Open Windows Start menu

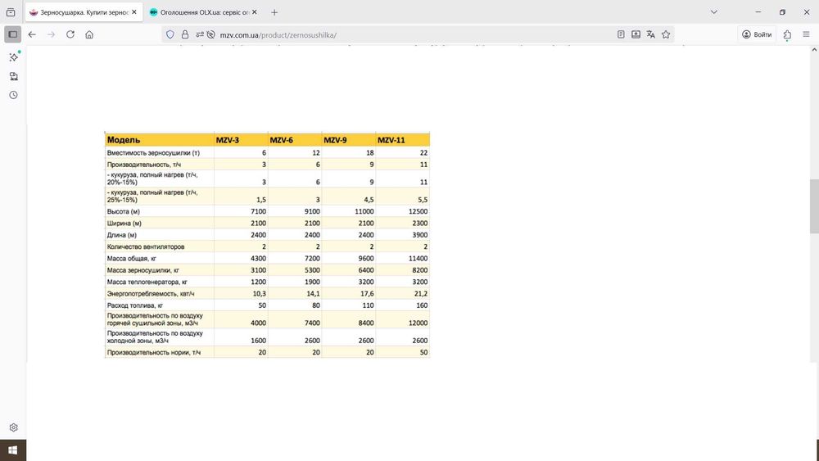tap(13, 450)
